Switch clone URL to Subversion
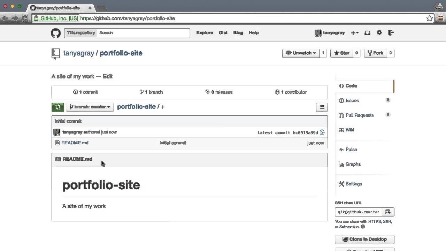Screen dimensions: 446x251 coord(349,227)
